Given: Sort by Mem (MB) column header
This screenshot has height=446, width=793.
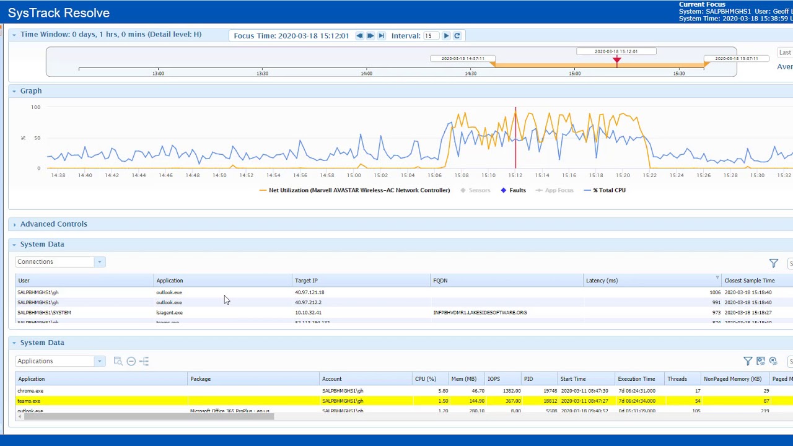Looking at the screenshot, I should tap(468, 379).
